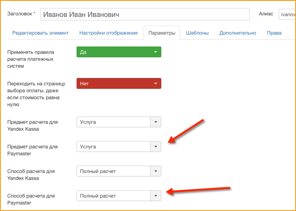This screenshot has width=296, height=211.
Task: Click the Способ расчета для Yandex Kassa label
Action: [x=31, y=174]
